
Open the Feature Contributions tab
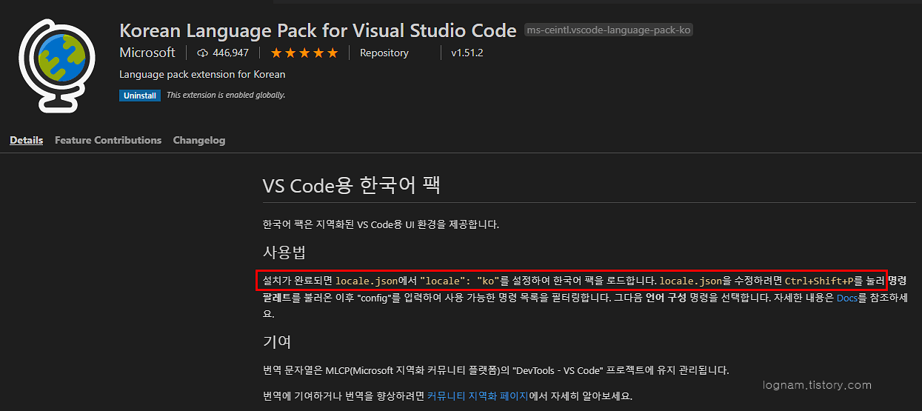(x=108, y=140)
